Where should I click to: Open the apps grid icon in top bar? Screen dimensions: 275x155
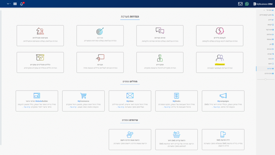click(x=15, y=4)
